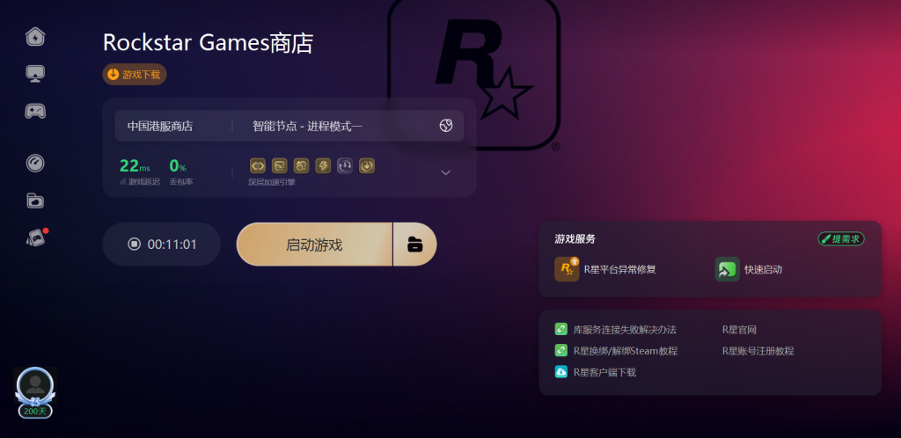This screenshot has width=901, height=438.
Task: Expand the acceleration details chevron
Action: [x=445, y=172]
